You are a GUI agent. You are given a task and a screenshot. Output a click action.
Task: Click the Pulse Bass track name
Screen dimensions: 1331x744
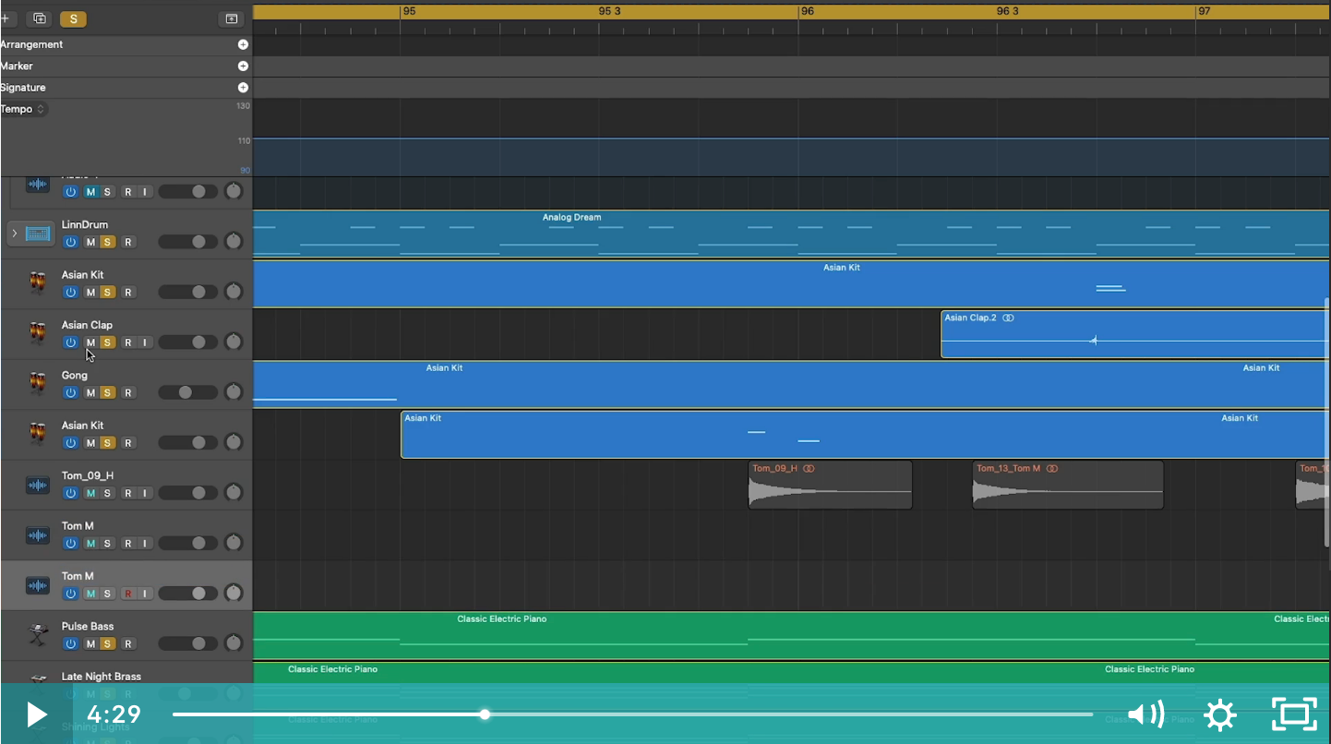(88, 626)
